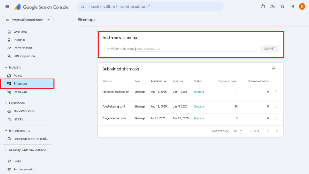Click the Enter sitemap URL field
This screenshot has width=309, height=174.
(196, 49)
